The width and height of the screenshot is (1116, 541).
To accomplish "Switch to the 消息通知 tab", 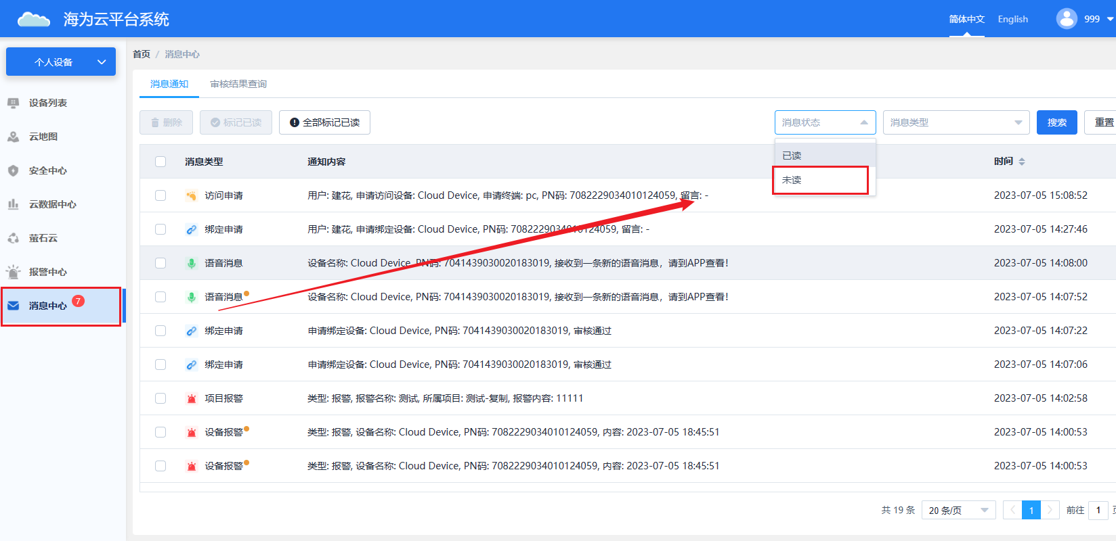I will pos(169,84).
